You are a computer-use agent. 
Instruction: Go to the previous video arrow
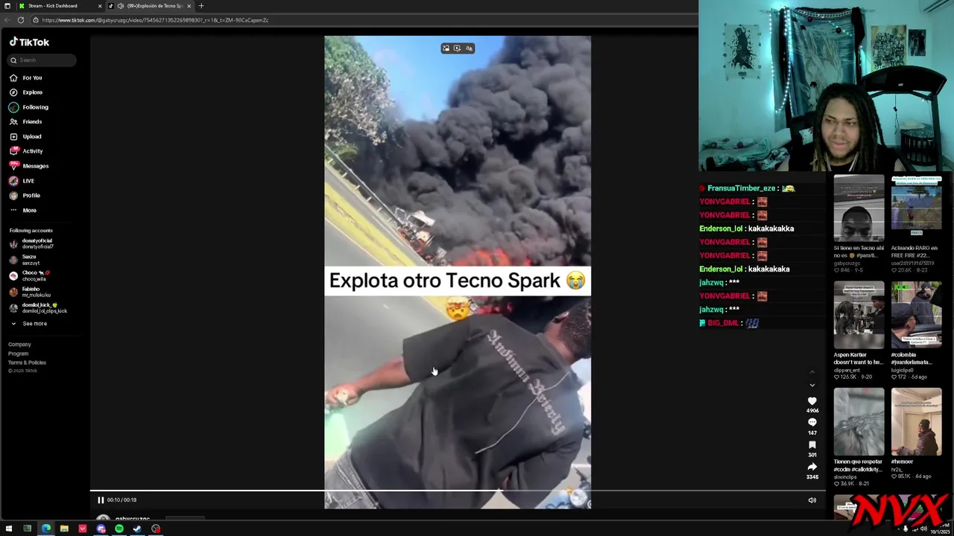point(812,371)
